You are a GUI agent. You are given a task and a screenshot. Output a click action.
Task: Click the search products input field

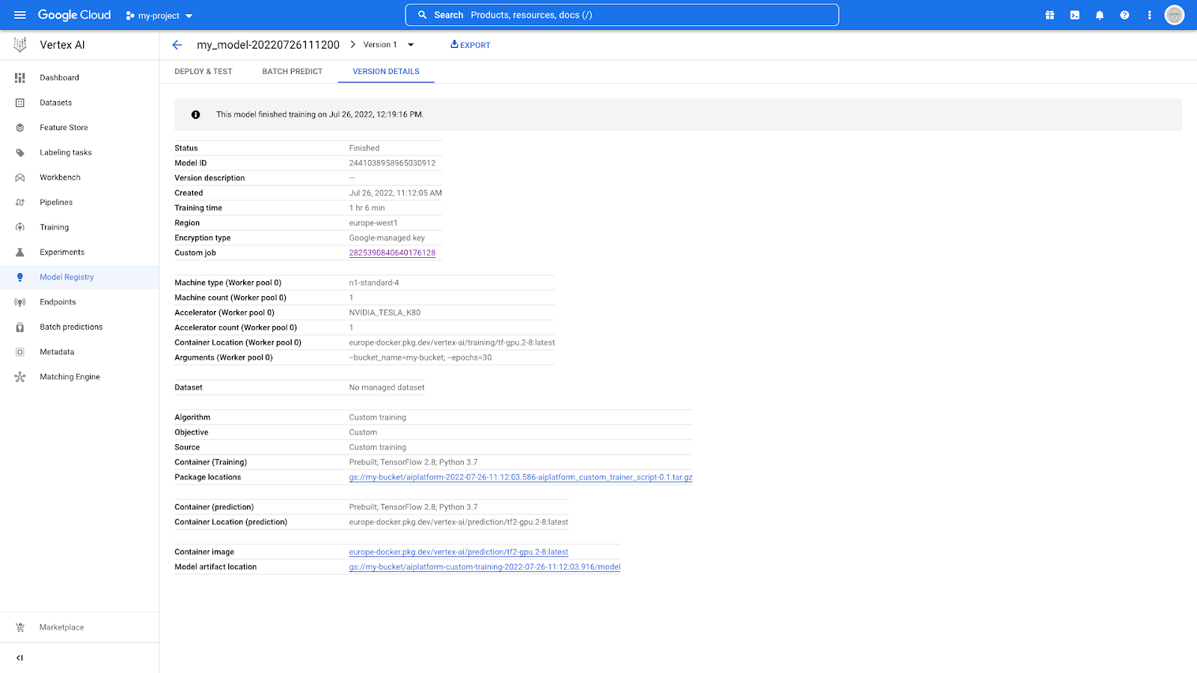(622, 15)
